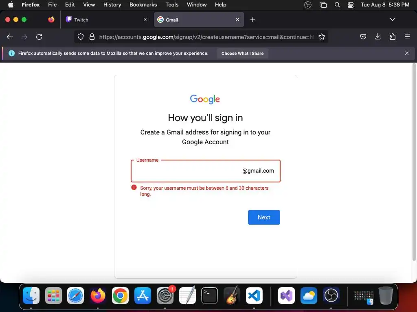The width and height of the screenshot is (417, 312).
Task: Open the Apple menu
Action: click(11, 4)
